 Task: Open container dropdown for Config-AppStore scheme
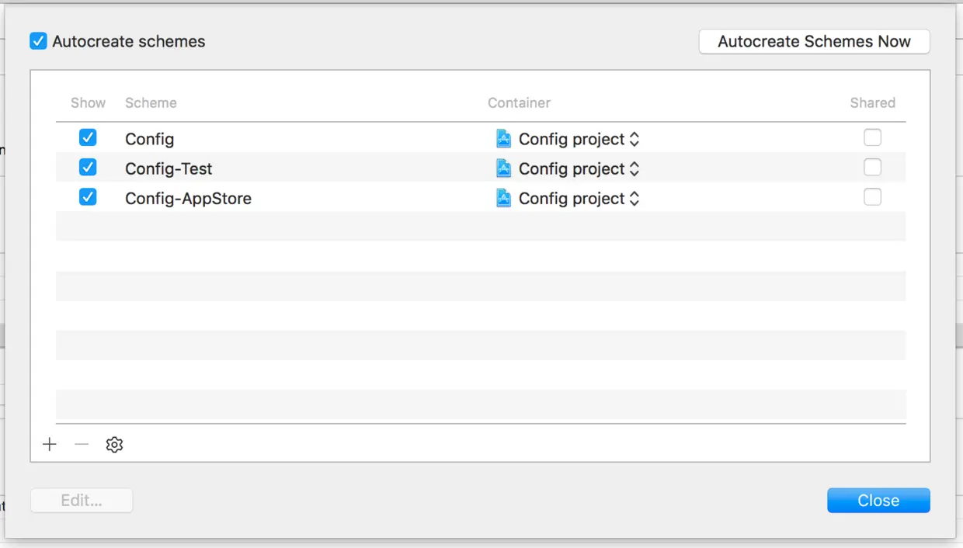coord(634,199)
